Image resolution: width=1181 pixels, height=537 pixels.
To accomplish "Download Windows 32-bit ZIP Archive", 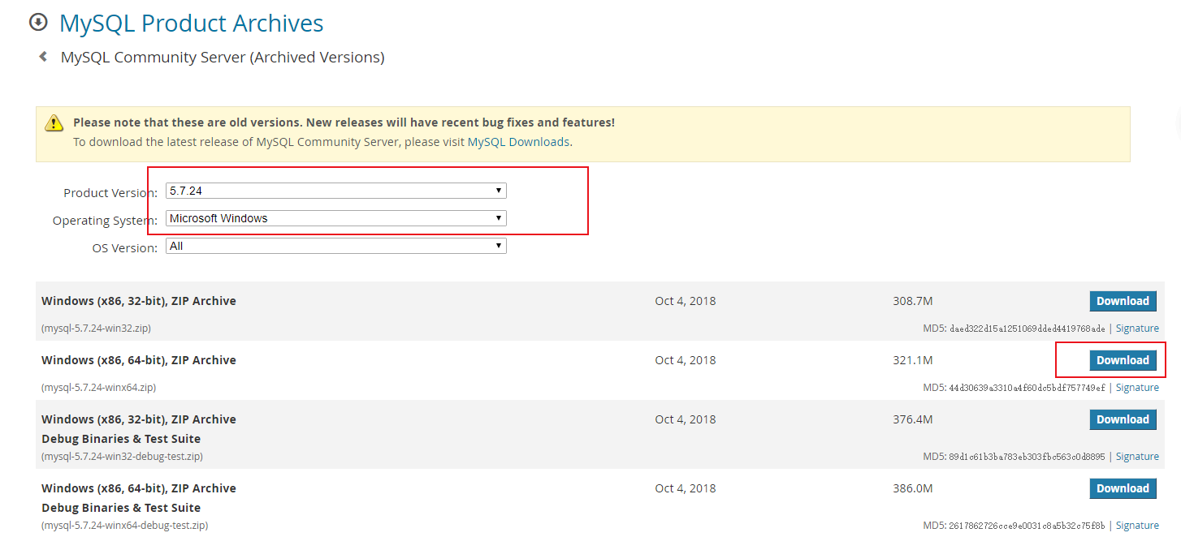I will pos(1123,301).
